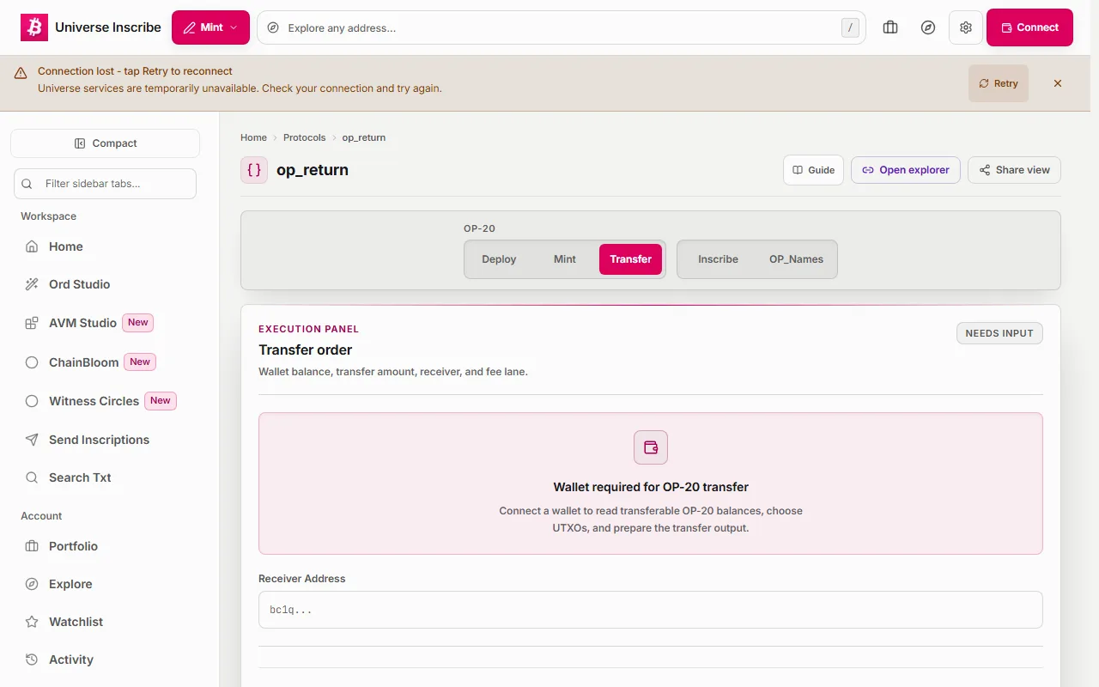Click the Witness Circles circle icon
Image resolution: width=1099 pixels, height=687 pixels.
tap(32, 401)
